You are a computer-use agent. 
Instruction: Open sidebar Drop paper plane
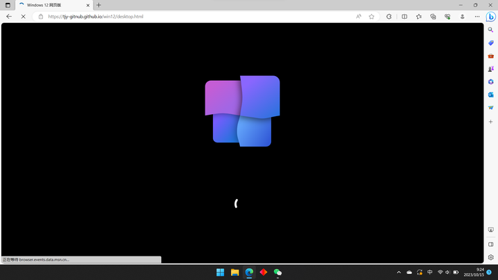[490, 108]
